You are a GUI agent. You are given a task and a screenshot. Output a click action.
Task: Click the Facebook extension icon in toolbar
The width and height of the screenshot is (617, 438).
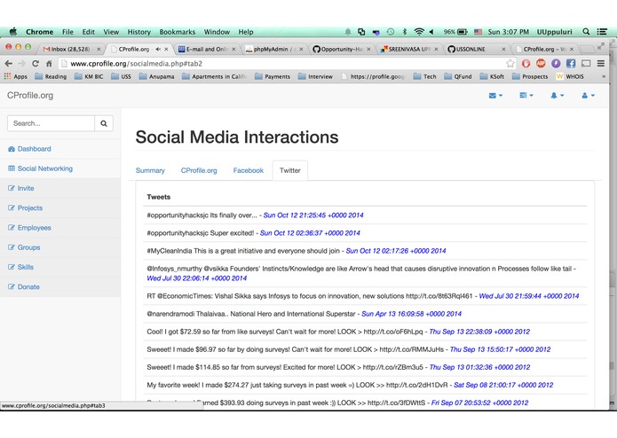[x=571, y=63]
